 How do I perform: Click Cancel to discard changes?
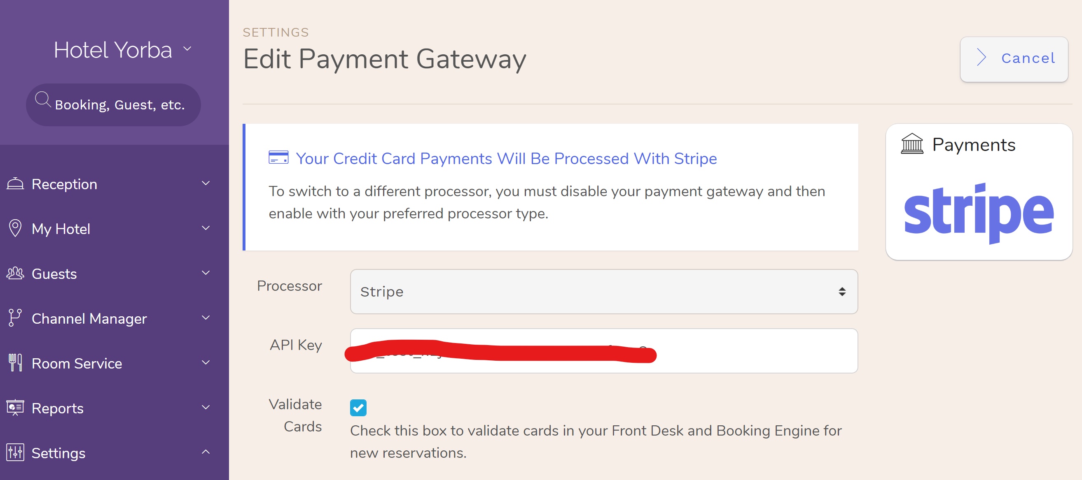[1014, 58]
